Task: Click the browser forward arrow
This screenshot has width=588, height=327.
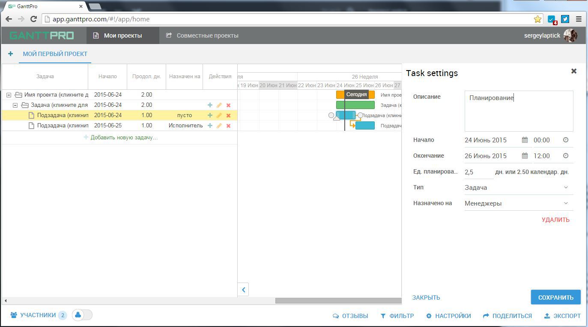Action: (21, 19)
